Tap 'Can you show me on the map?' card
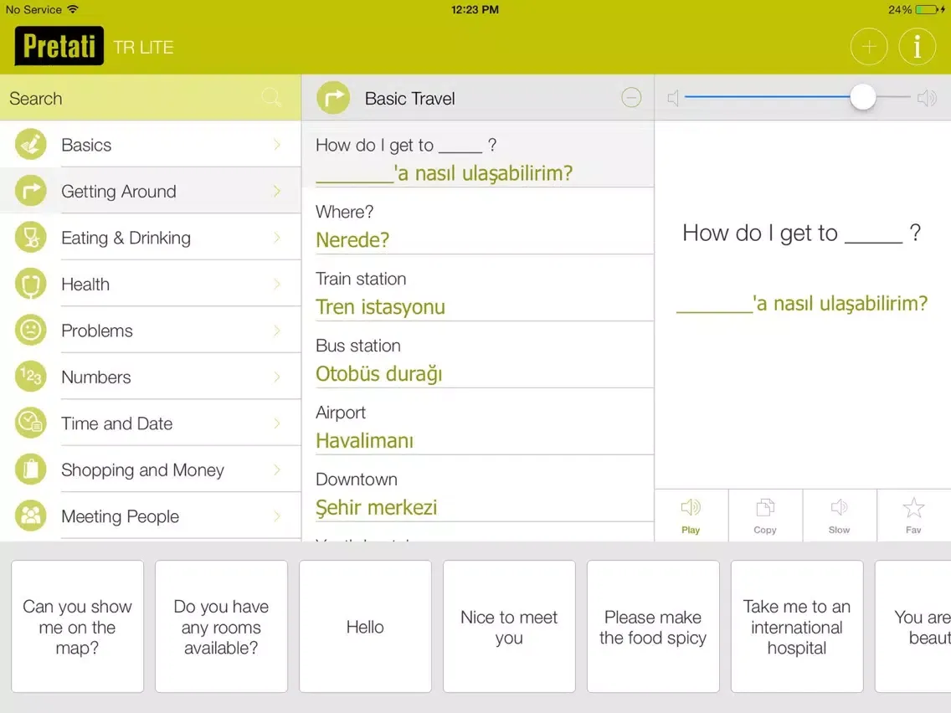 [77, 626]
